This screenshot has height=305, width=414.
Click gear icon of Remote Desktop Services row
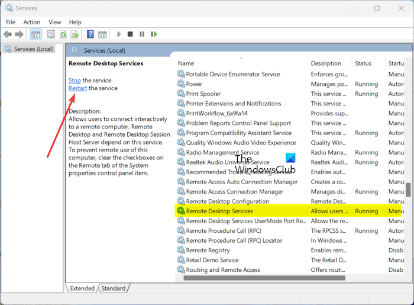click(x=181, y=211)
